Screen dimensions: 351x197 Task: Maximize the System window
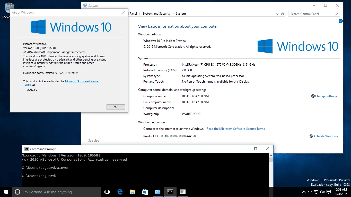pos(326,5)
